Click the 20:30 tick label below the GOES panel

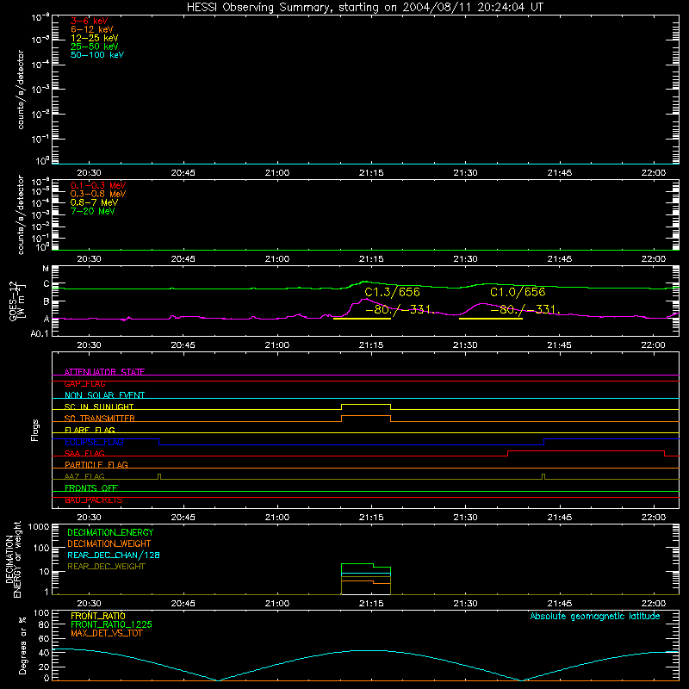(90, 345)
